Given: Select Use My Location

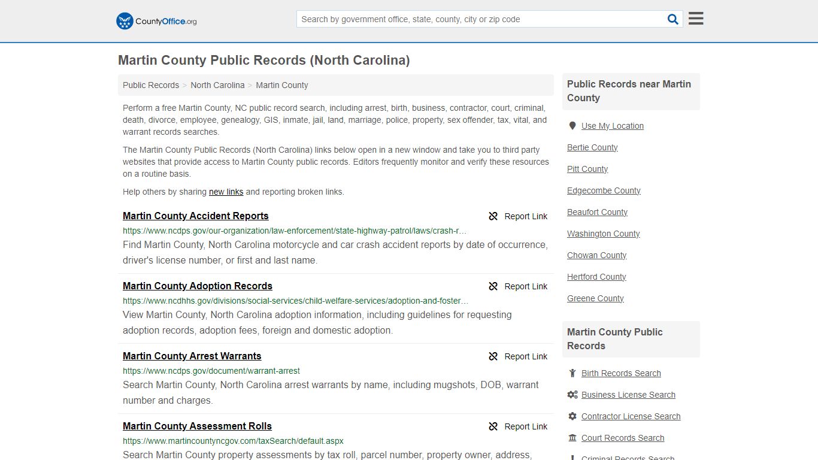Looking at the screenshot, I should tap(613, 126).
